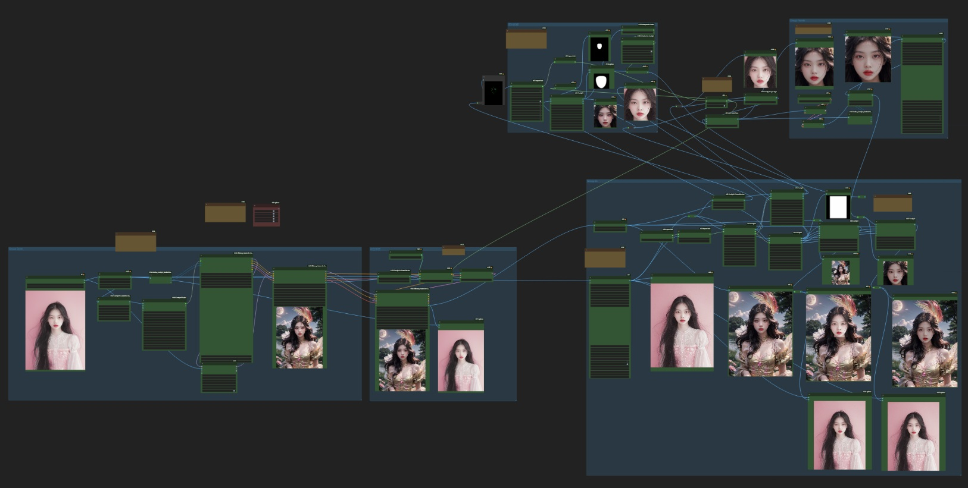Select brown note inside the top center group
This screenshot has height=488, width=968.
pos(526,39)
